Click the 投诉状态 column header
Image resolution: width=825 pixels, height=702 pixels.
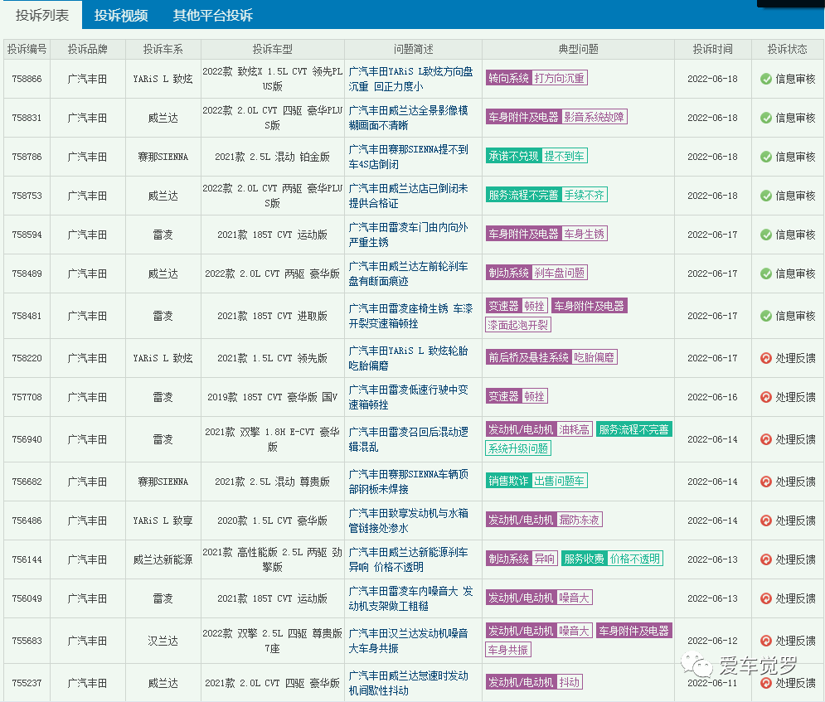pos(787,50)
